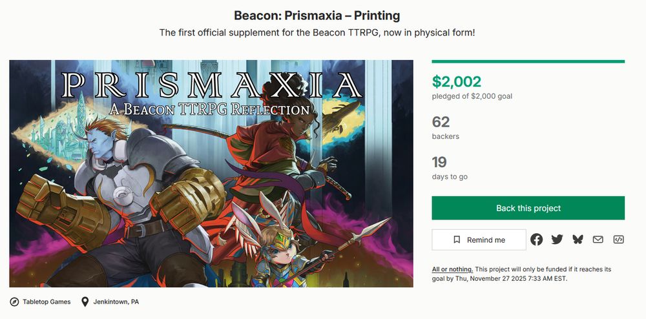Screen dimensions: 646x319
Task: Click the Beacon: Prismaxia – Printing title
Action: tap(317, 15)
